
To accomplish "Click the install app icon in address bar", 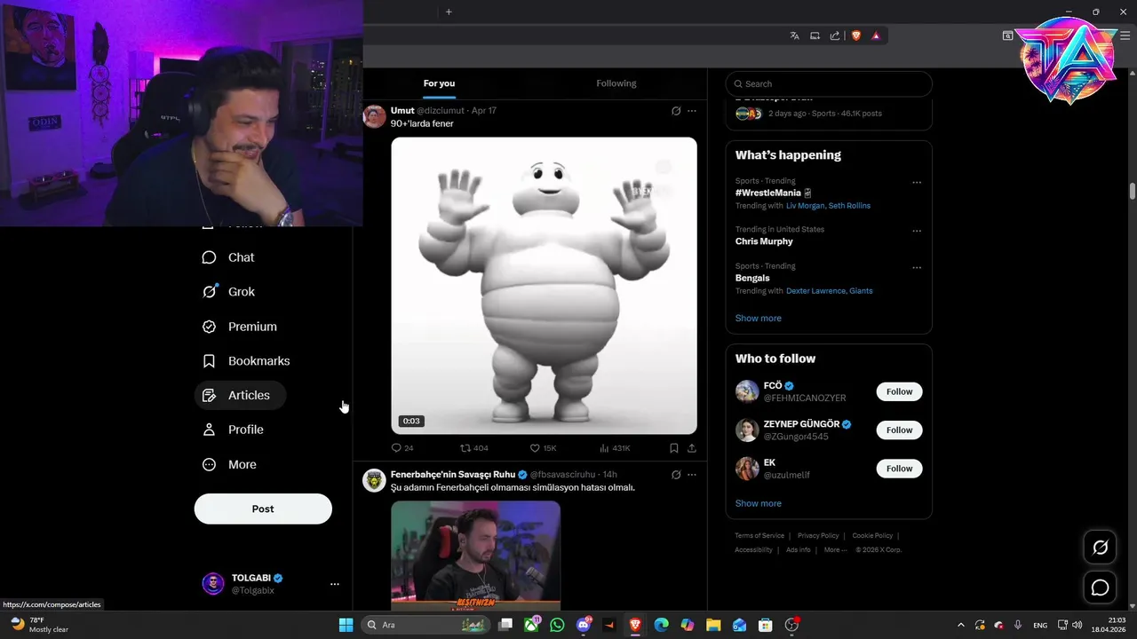I will pos(815,35).
